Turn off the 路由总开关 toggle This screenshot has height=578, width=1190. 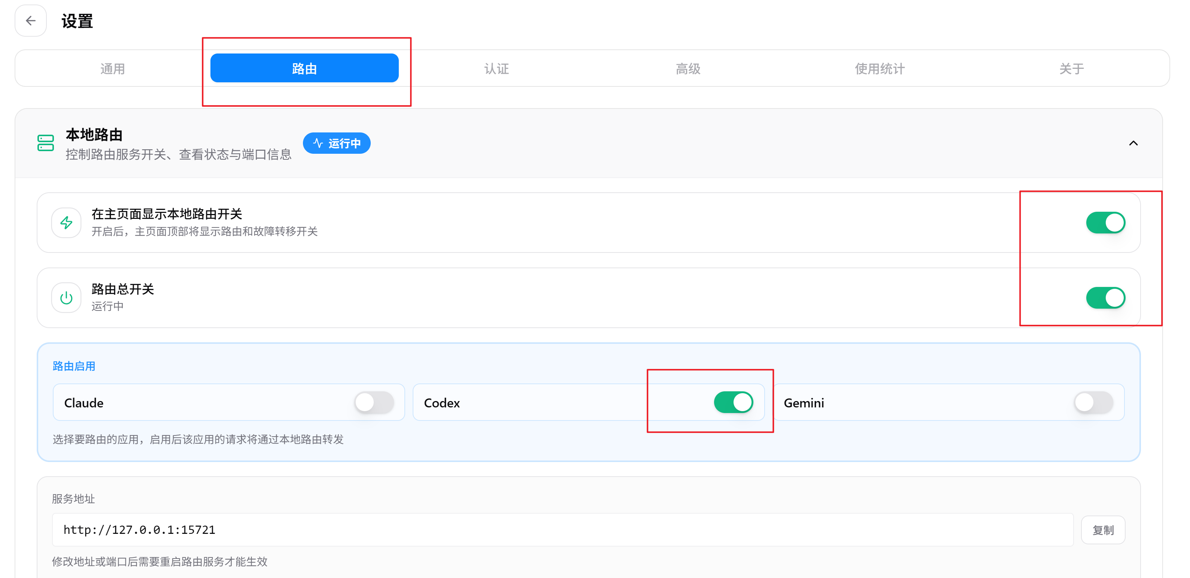(1105, 298)
